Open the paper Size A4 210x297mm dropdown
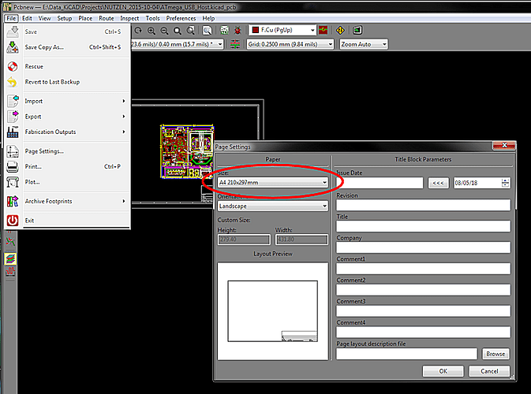 273,183
